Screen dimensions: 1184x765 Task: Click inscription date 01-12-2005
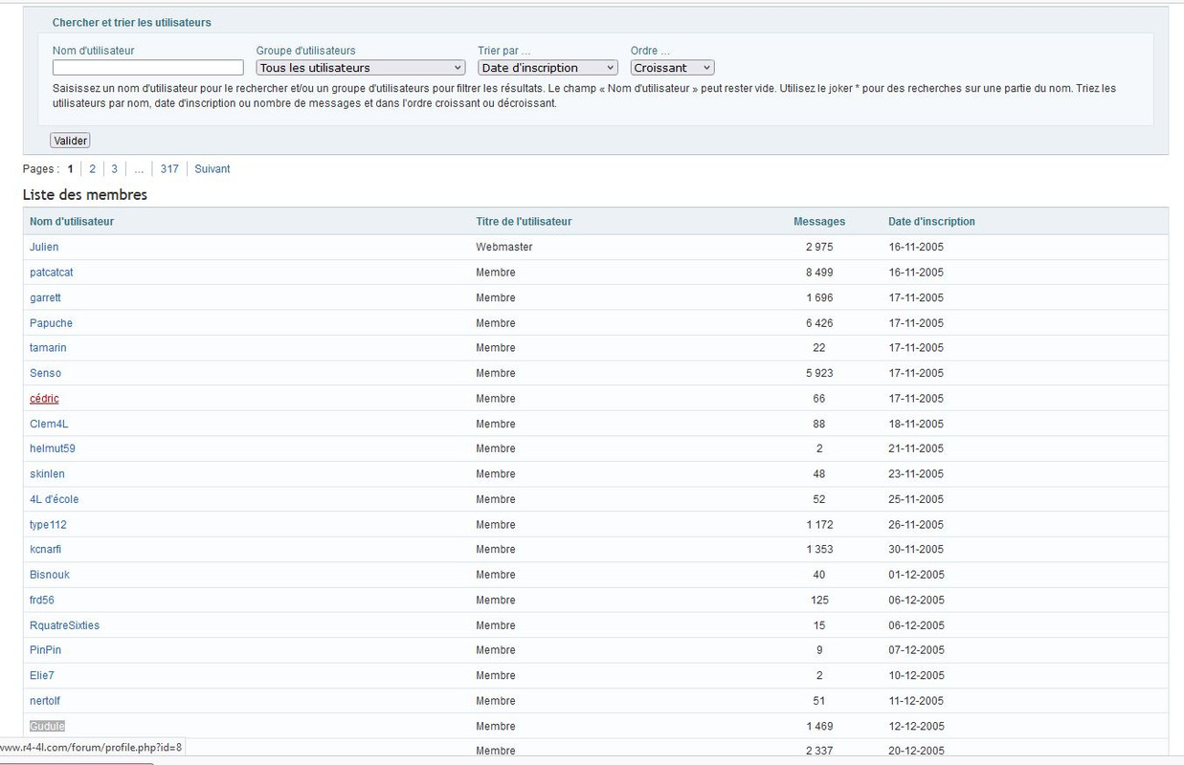click(916, 575)
